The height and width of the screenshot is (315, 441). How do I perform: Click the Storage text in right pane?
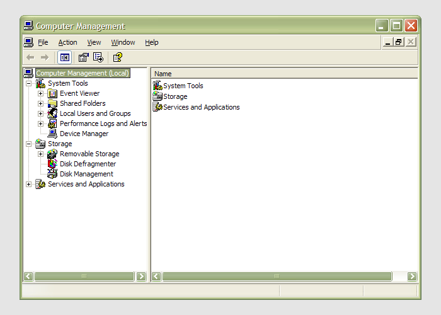click(x=175, y=96)
